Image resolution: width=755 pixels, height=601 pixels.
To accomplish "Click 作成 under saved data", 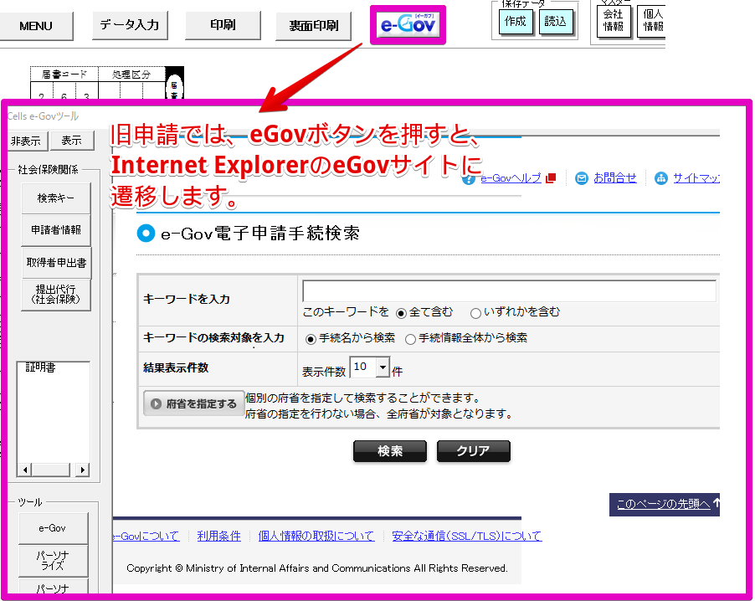I will coord(516,22).
